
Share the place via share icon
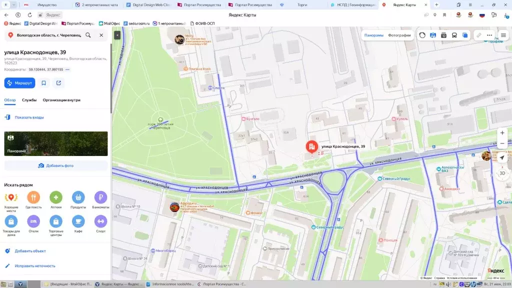pos(59,83)
